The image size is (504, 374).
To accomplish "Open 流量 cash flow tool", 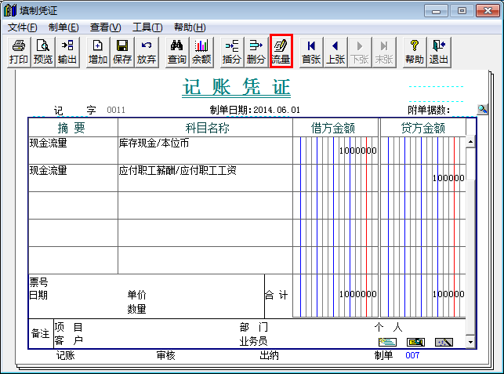I will tap(281, 51).
